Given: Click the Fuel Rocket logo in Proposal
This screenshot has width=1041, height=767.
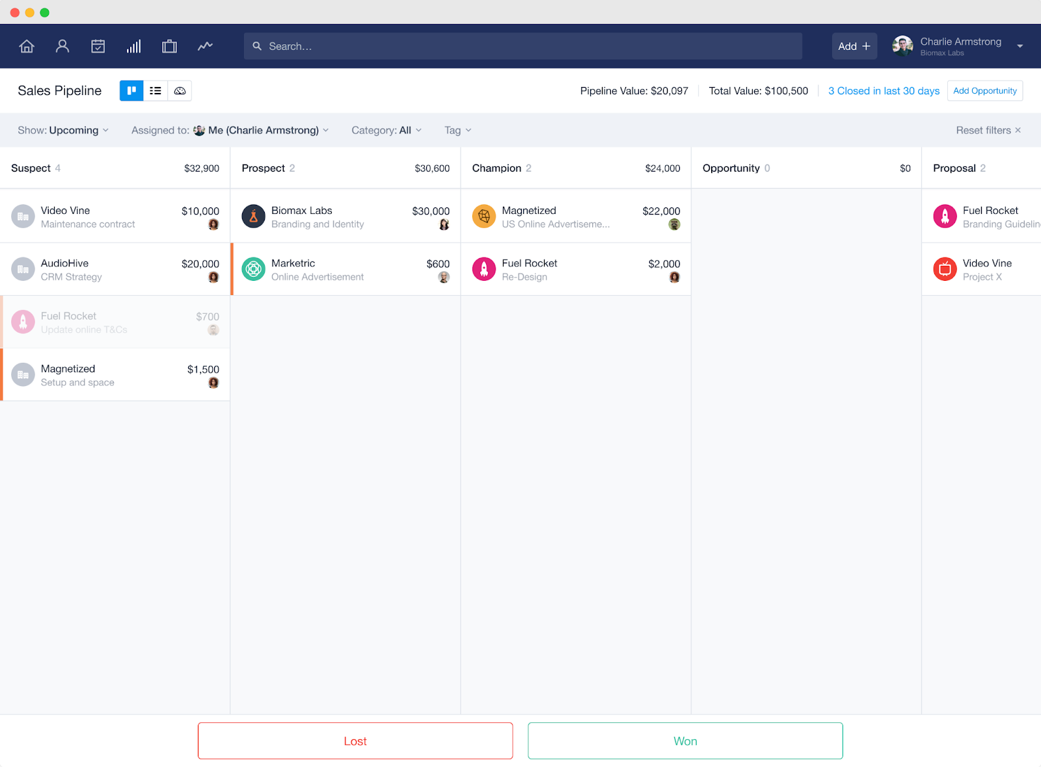Looking at the screenshot, I should (945, 216).
